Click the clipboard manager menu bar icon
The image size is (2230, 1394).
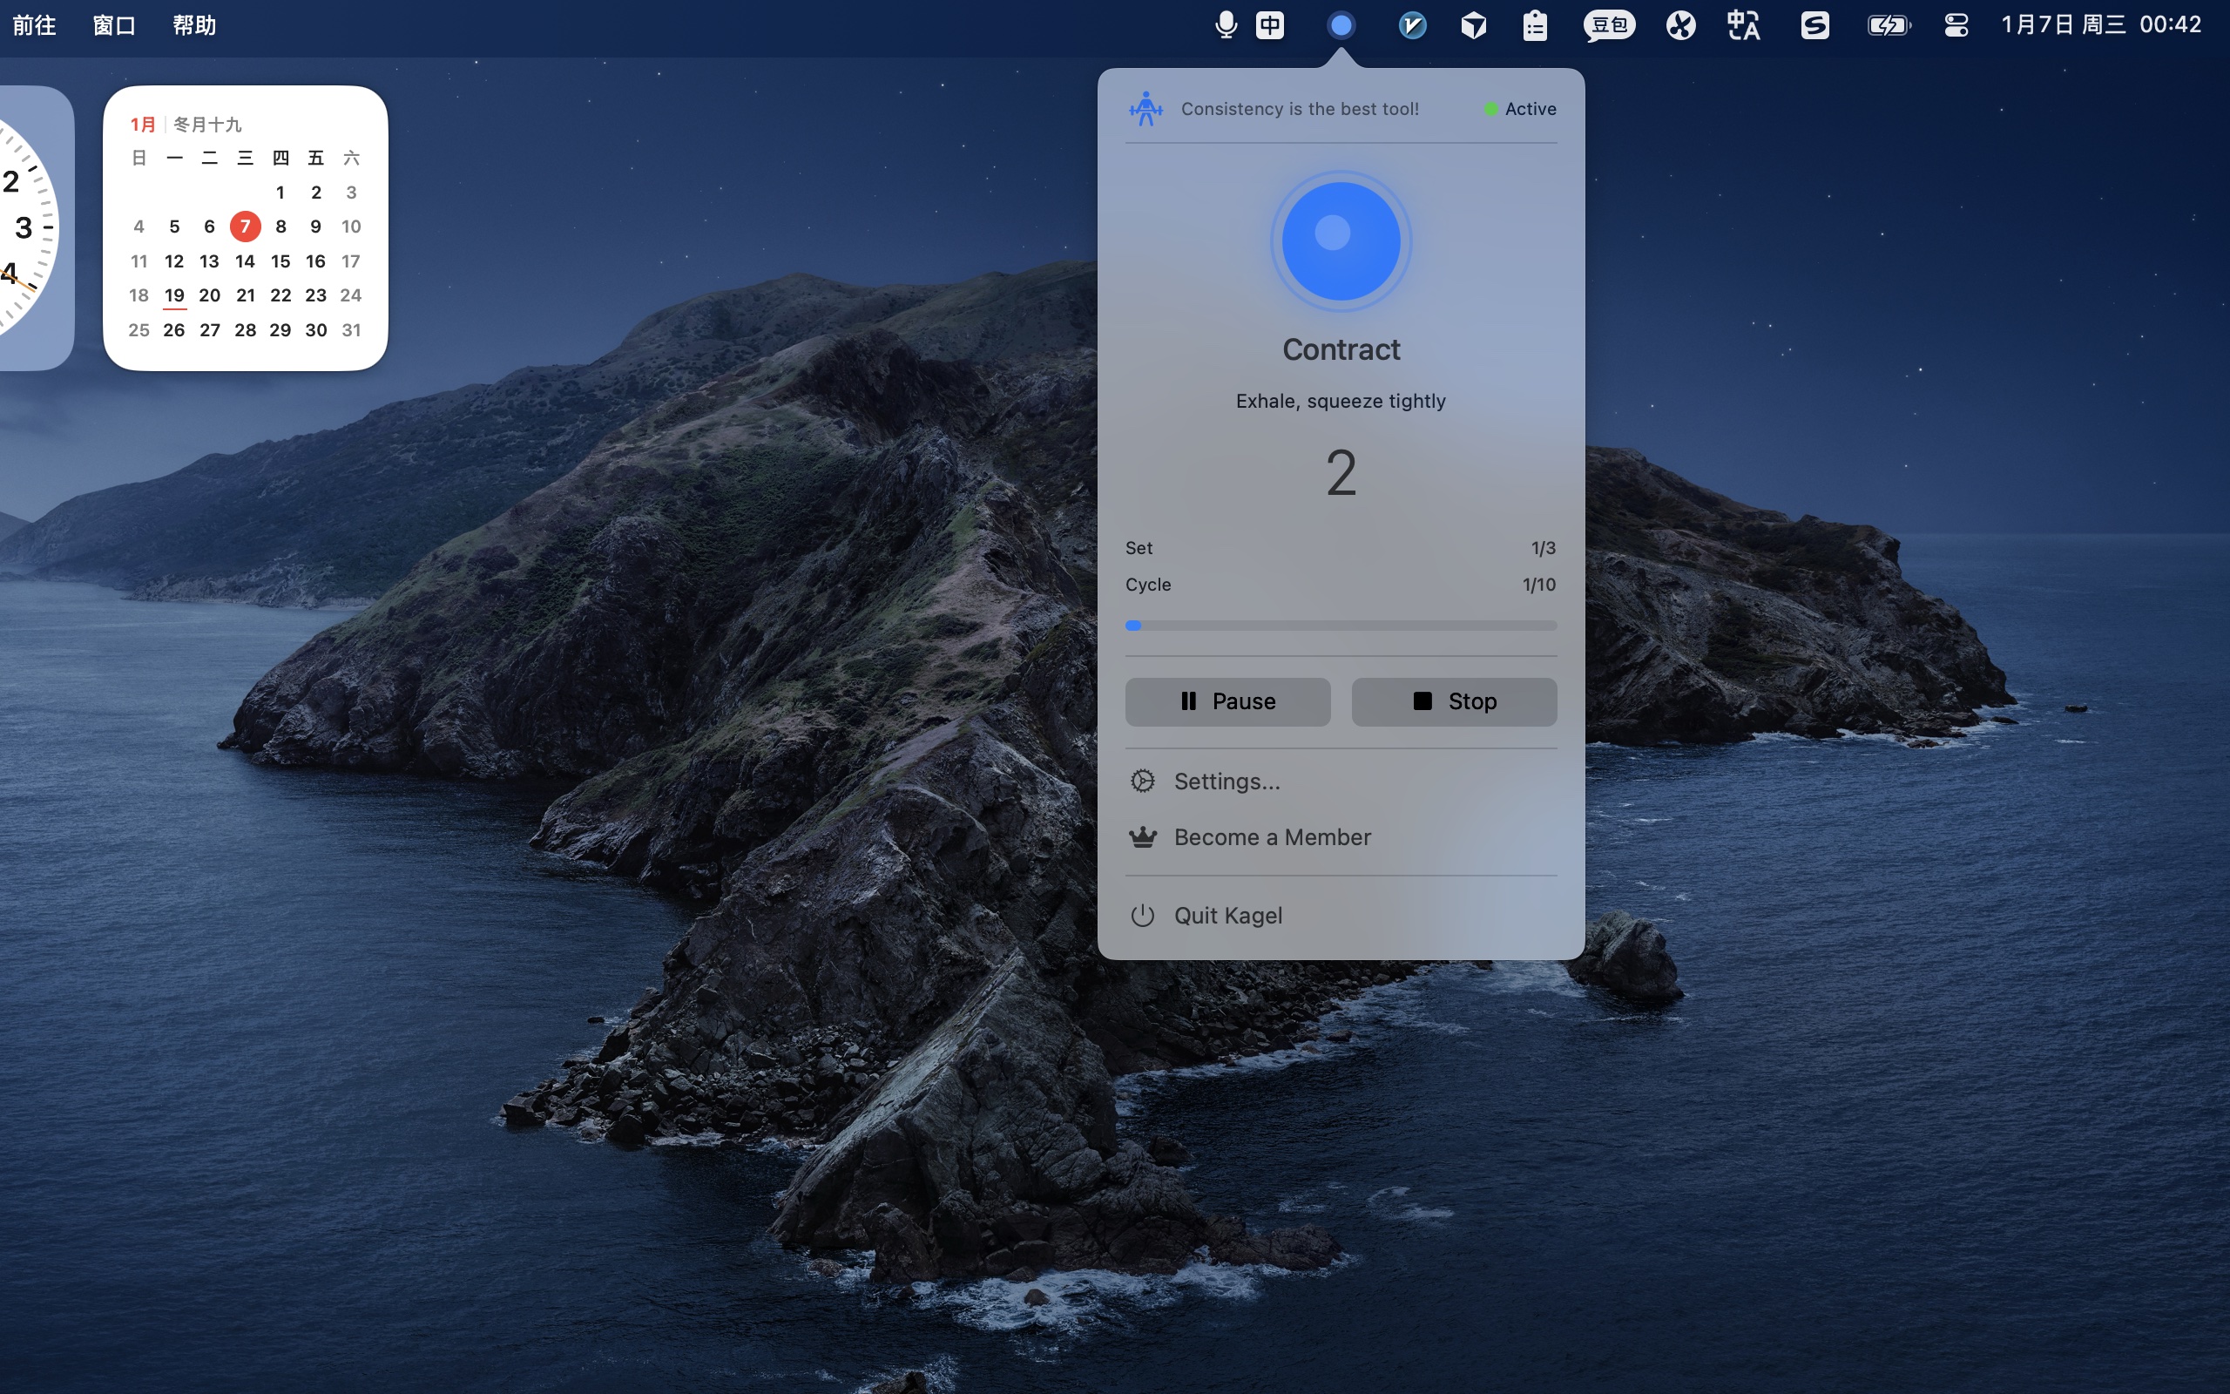[x=1534, y=26]
